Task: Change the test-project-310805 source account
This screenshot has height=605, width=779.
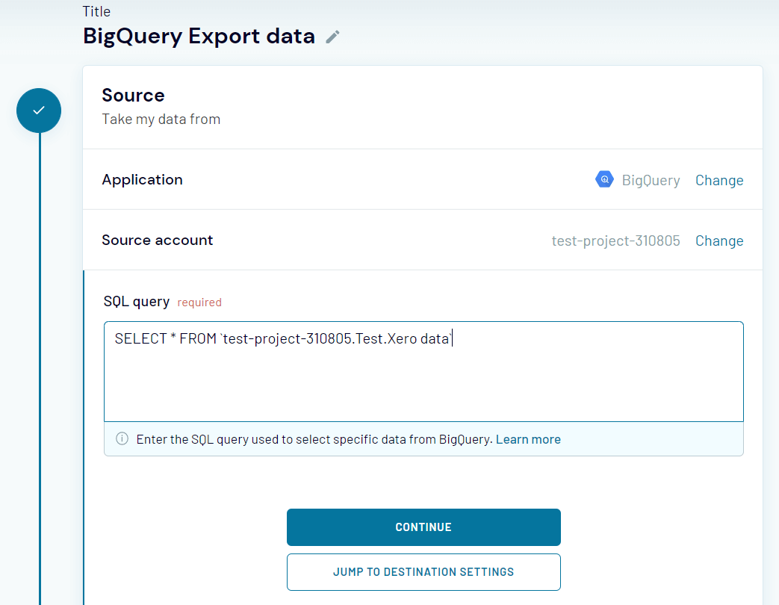Action: pos(719,241)
